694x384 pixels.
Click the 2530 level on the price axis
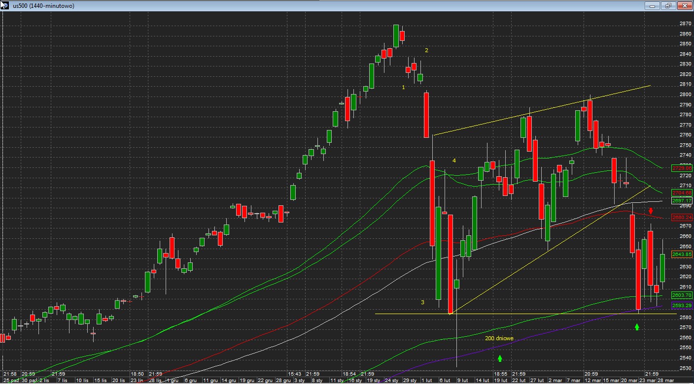point(685,368)
